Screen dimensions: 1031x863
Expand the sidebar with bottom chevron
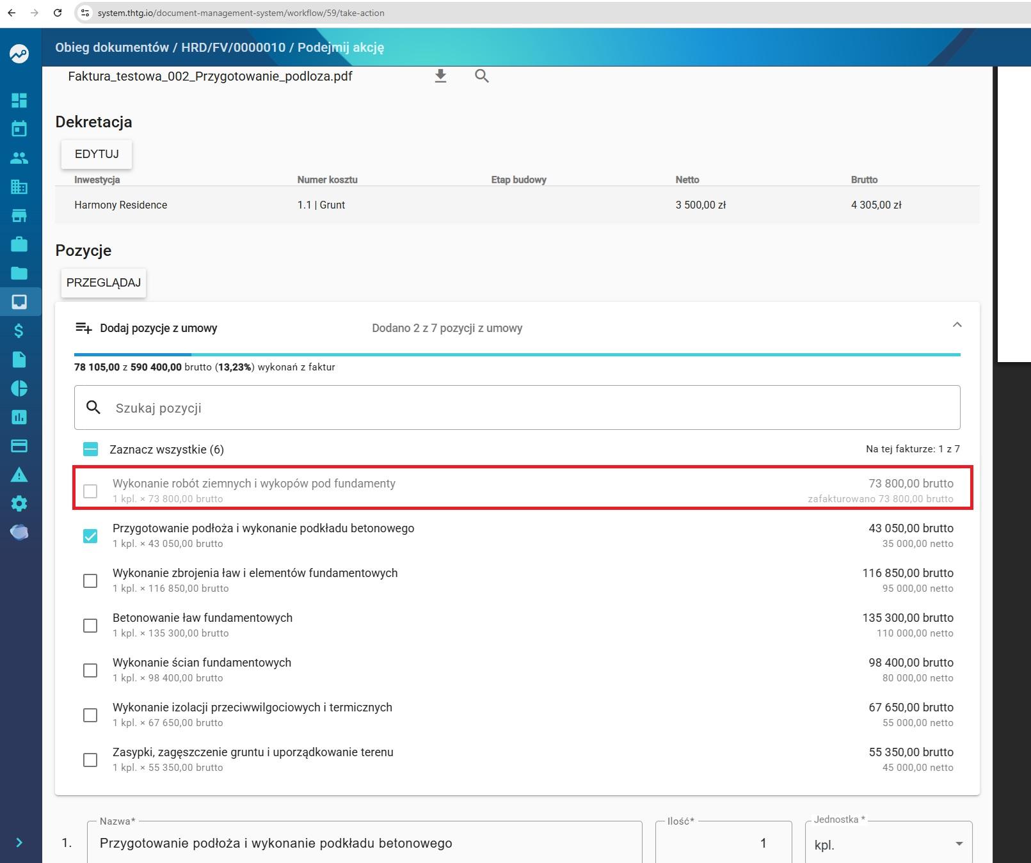point(19,843)
